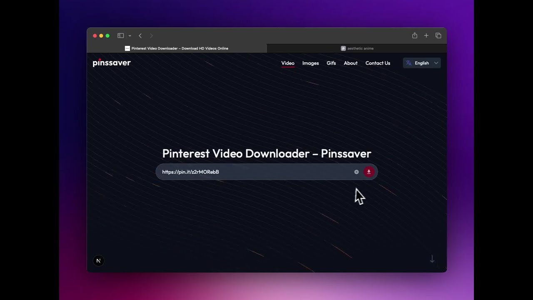Click the translate icon beside English
The height and width of the screenshot is (300, 533).
pyautogui.click(x=409, y=63)
